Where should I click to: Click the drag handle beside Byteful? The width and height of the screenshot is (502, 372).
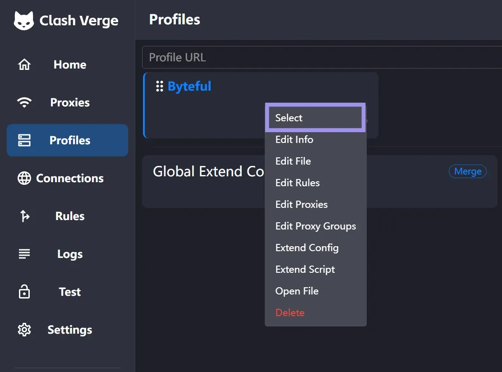click(159, 86)
